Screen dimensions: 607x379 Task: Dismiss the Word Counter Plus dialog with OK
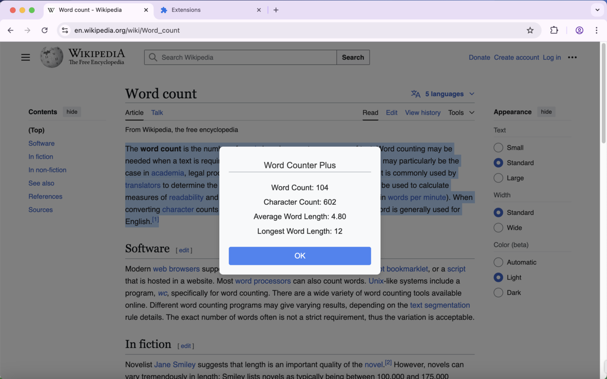(x=300, y=256)
